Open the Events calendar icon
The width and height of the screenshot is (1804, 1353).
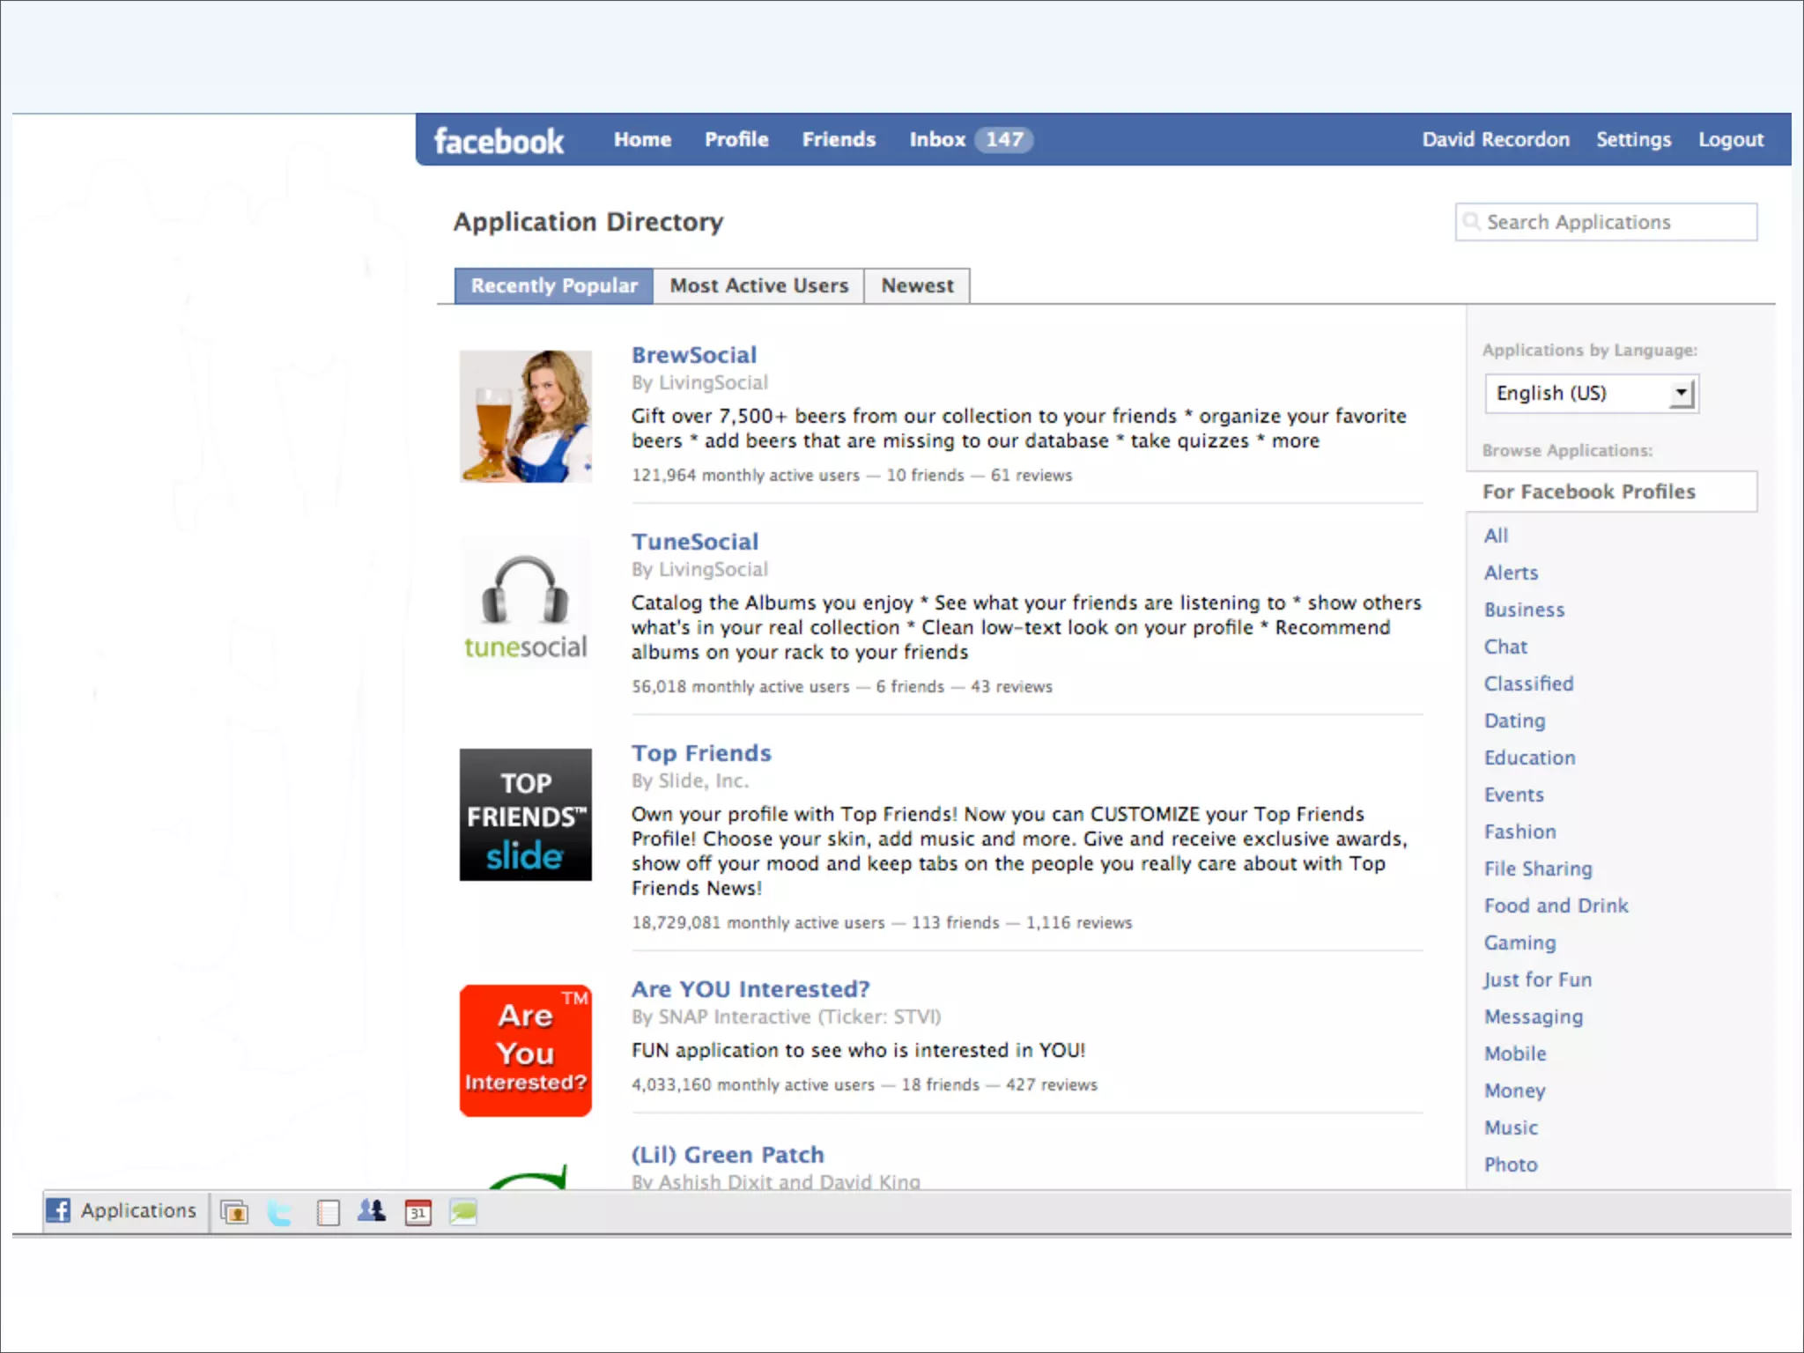(x=418, y=1212)
